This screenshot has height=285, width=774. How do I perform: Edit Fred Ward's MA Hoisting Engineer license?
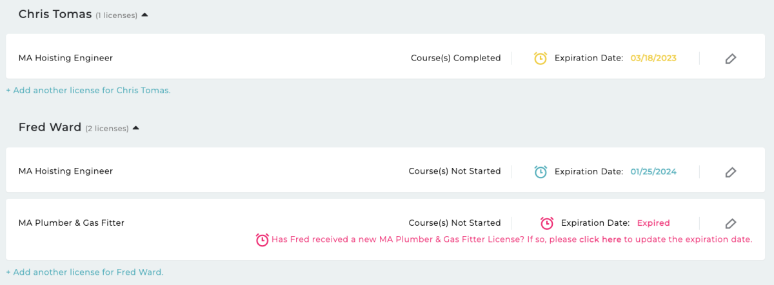click(x=730, y=172)
